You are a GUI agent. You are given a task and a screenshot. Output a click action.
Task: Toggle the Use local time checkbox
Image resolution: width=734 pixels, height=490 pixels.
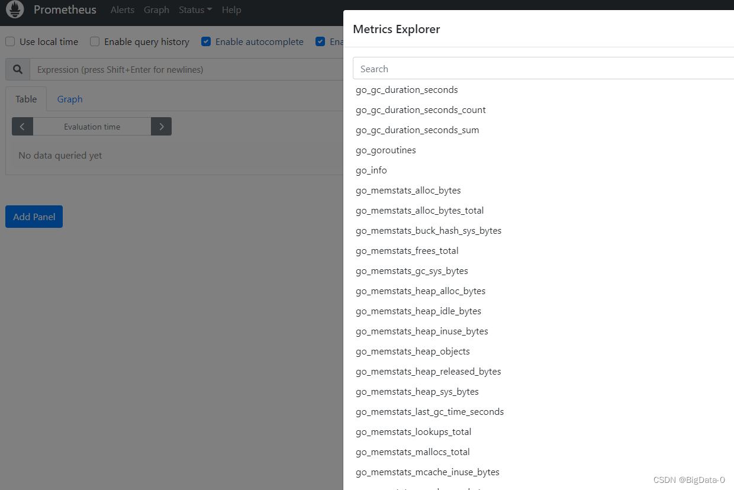10,41
